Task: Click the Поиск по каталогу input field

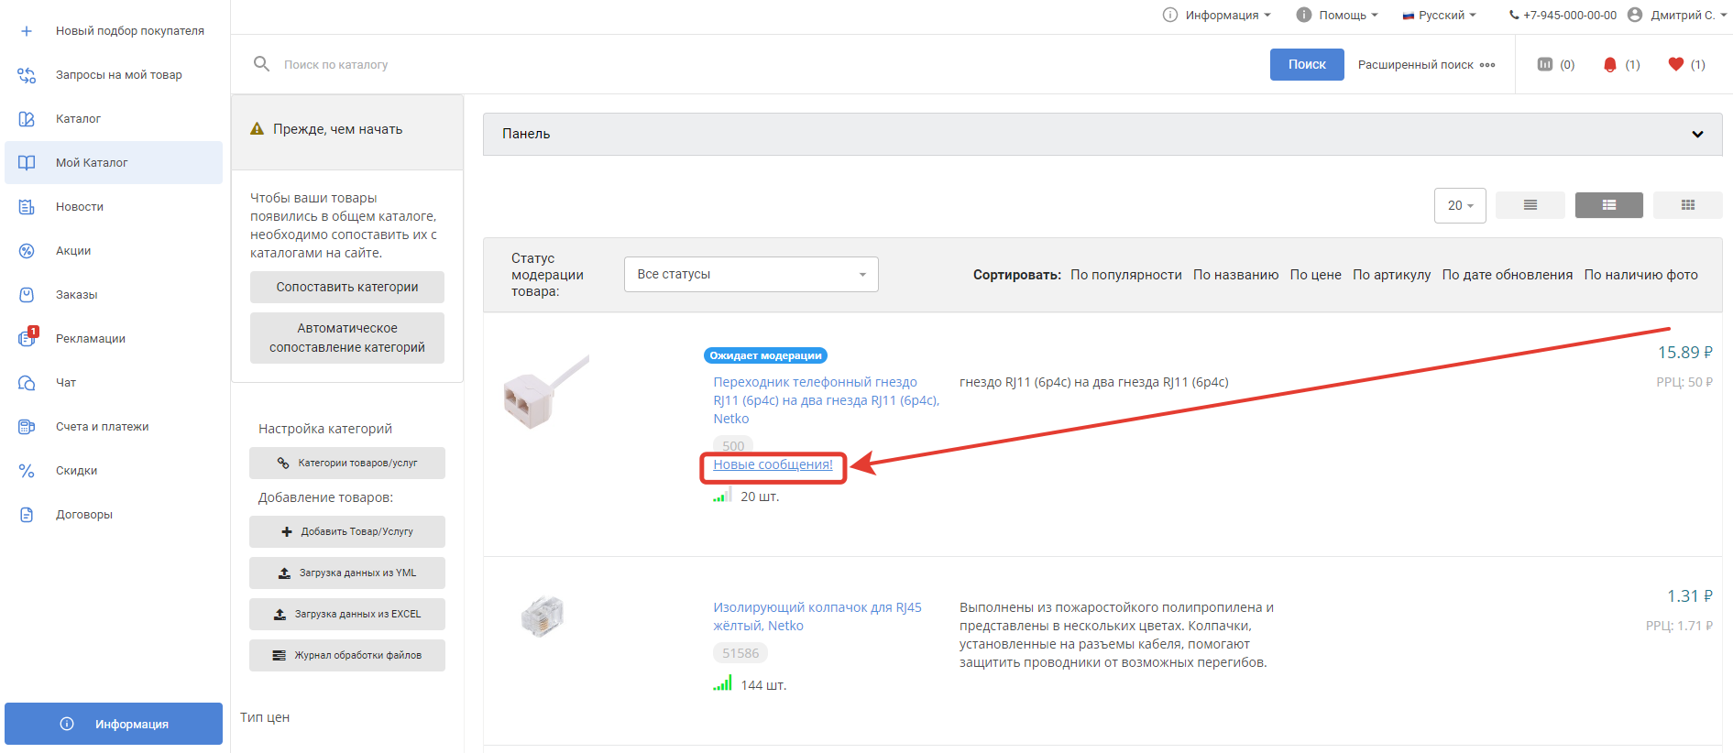Action: (761, 65)
